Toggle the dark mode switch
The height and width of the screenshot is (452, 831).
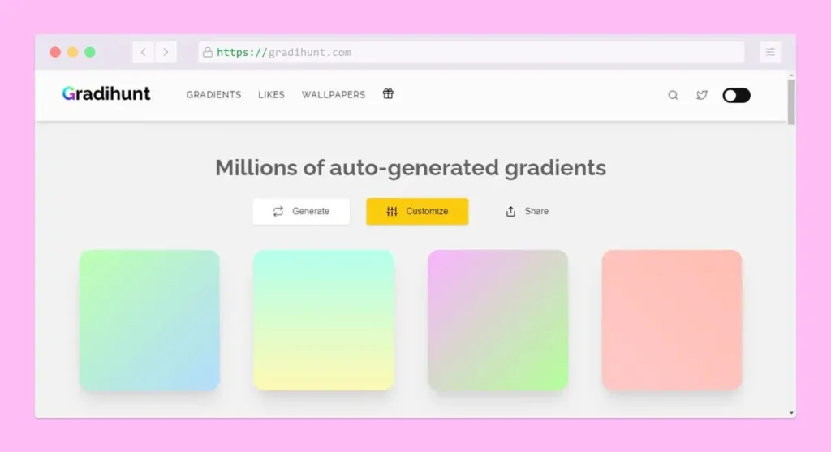coord(736,95)
